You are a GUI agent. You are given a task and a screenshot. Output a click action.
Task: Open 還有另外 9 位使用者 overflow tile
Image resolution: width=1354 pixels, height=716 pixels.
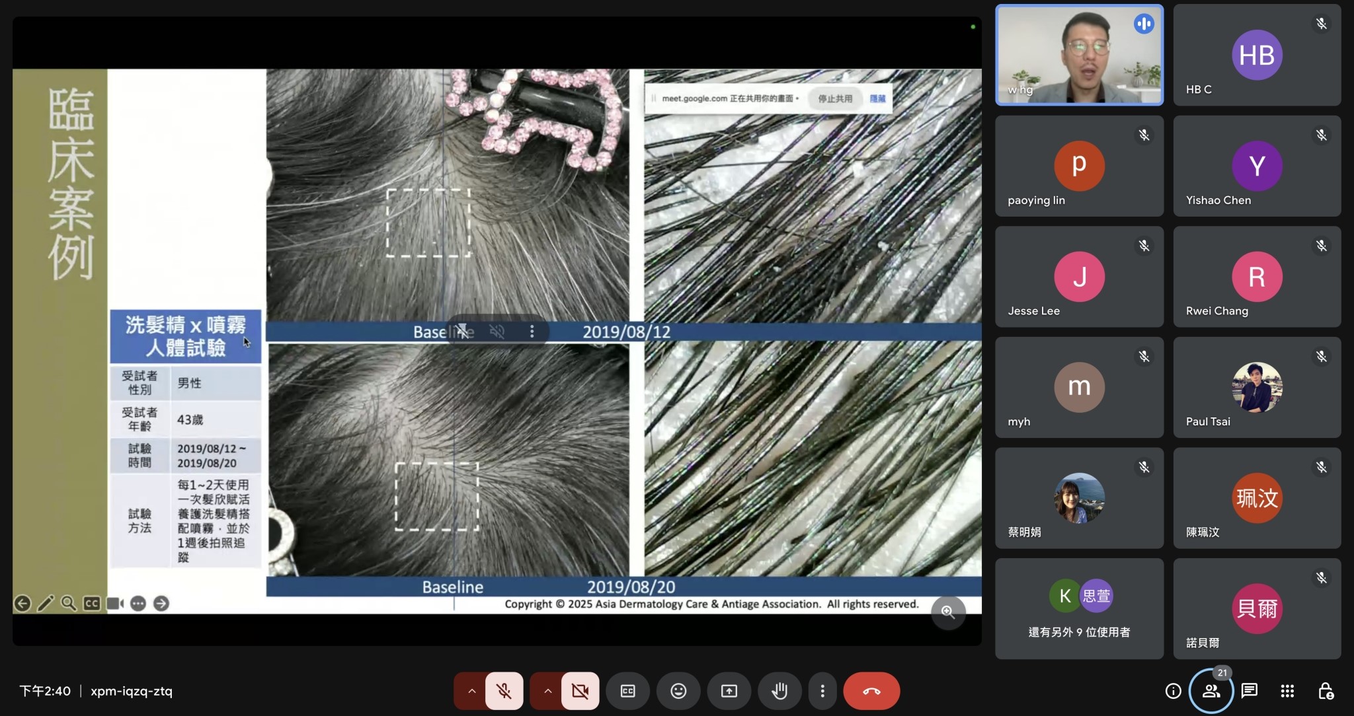click(x=1079, y=608)
